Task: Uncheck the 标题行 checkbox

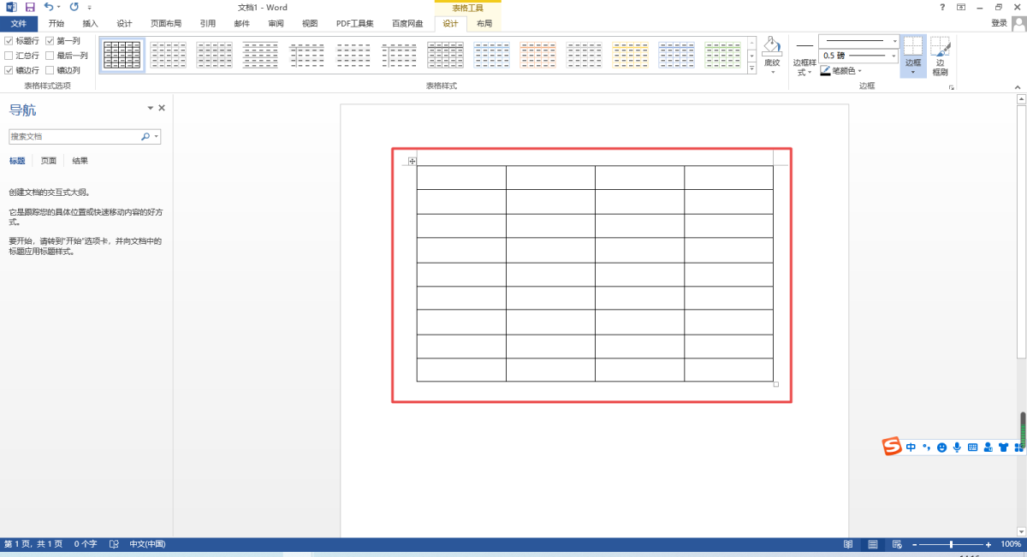Action: [x=9, y=41]
